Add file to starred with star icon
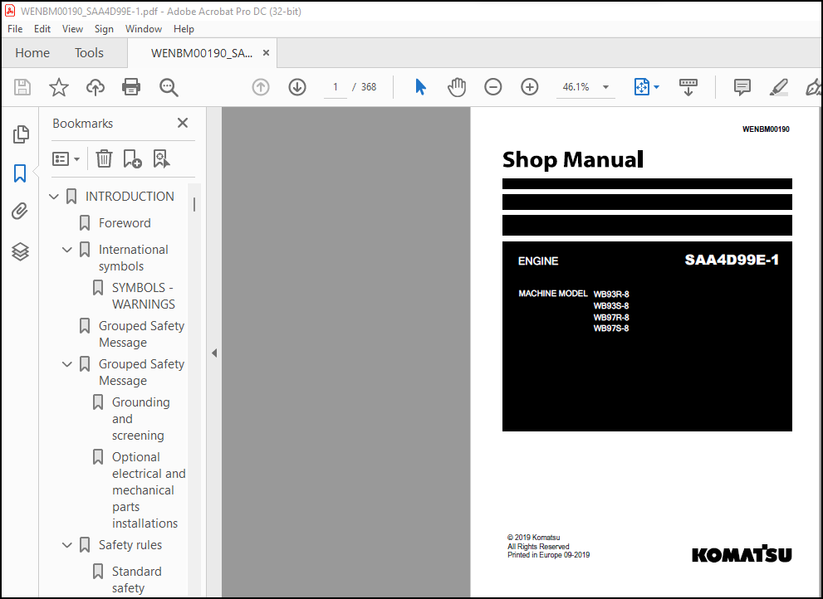This screenshot has width=823, height=599. (x=59, y=87)
